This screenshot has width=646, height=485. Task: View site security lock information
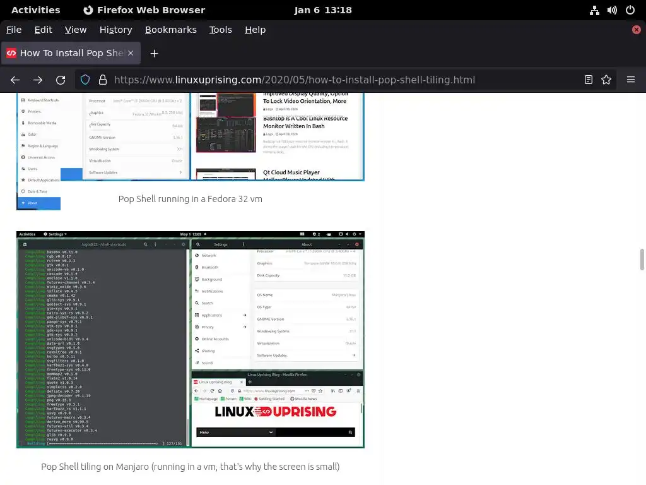(103, 80)
